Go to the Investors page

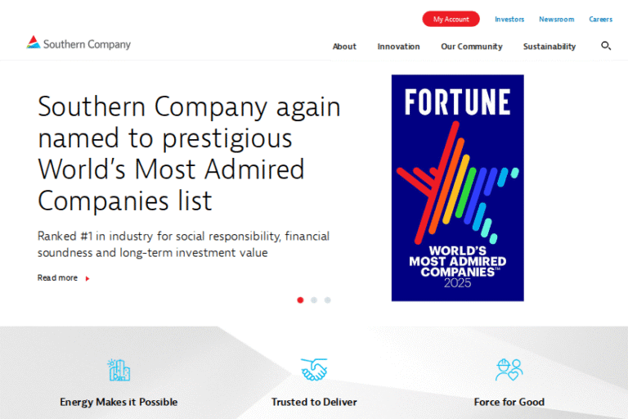tap(509, 19)
